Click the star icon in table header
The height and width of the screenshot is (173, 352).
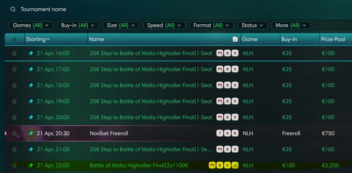(14, 39)
